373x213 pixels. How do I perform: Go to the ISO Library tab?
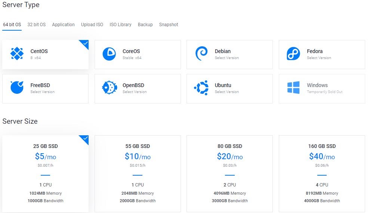pyautogui.click(x=120, y=25)
